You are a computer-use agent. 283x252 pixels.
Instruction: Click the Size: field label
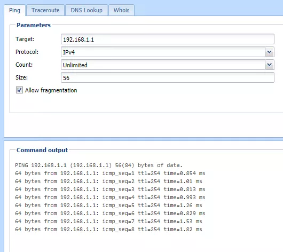pyautogui.click(x=22, y=77)
